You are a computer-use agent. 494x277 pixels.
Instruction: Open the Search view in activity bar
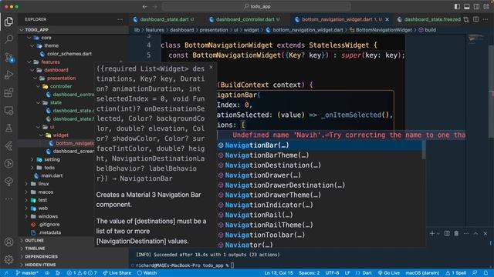click(x=8, y=39)
